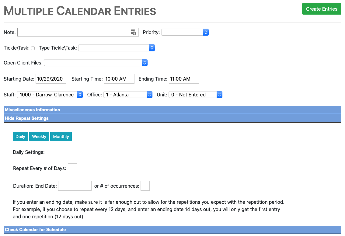Click the Create Entries button
This screenshot has width=345, height=236.
tap(321, 9)
